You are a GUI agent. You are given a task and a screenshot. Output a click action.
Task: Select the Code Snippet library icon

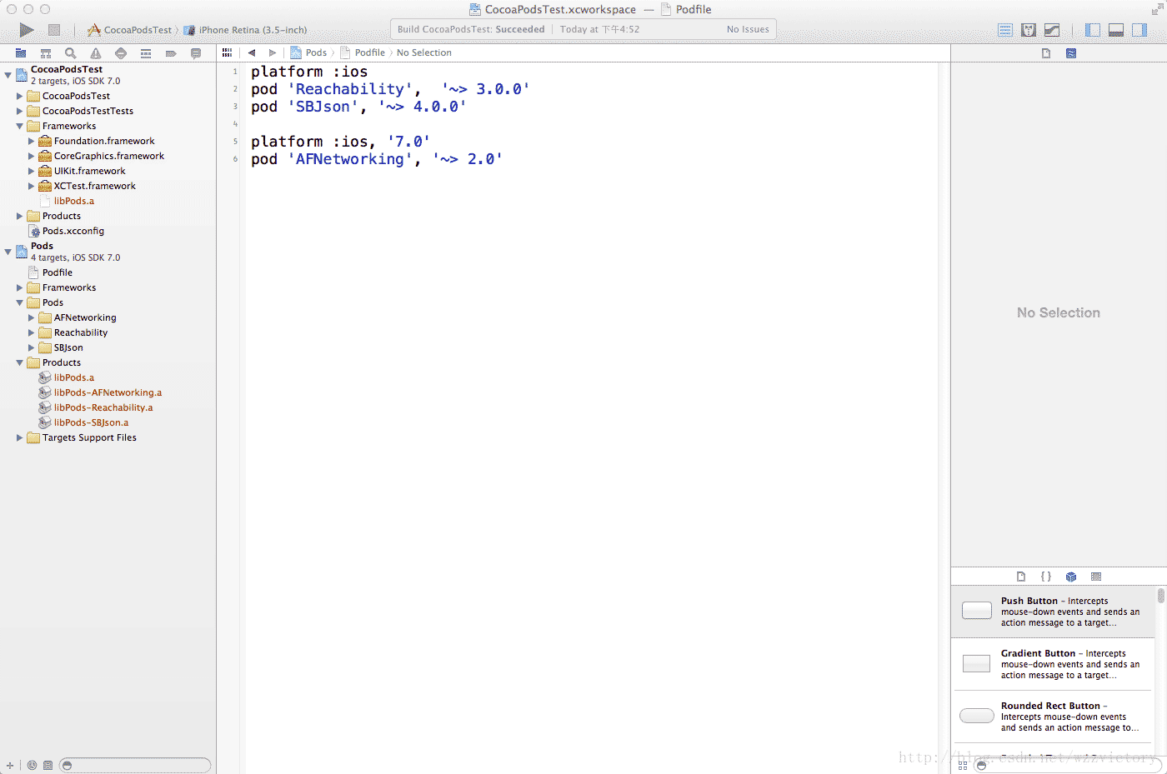pyautogui.click(x=1046, y=577)
